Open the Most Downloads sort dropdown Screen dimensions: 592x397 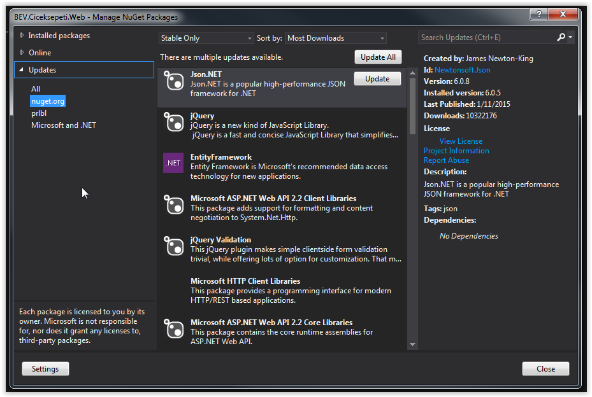click(336, 38)
